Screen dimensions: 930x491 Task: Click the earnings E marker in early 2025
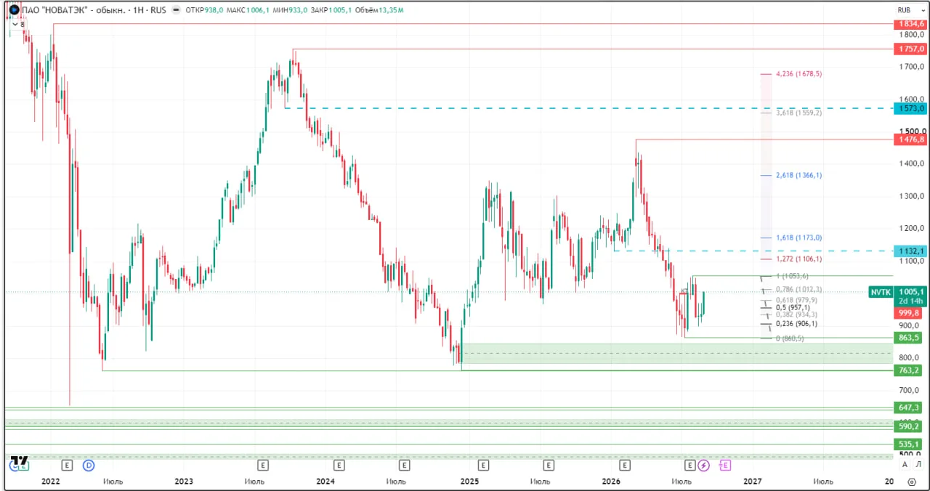(482, 465)
